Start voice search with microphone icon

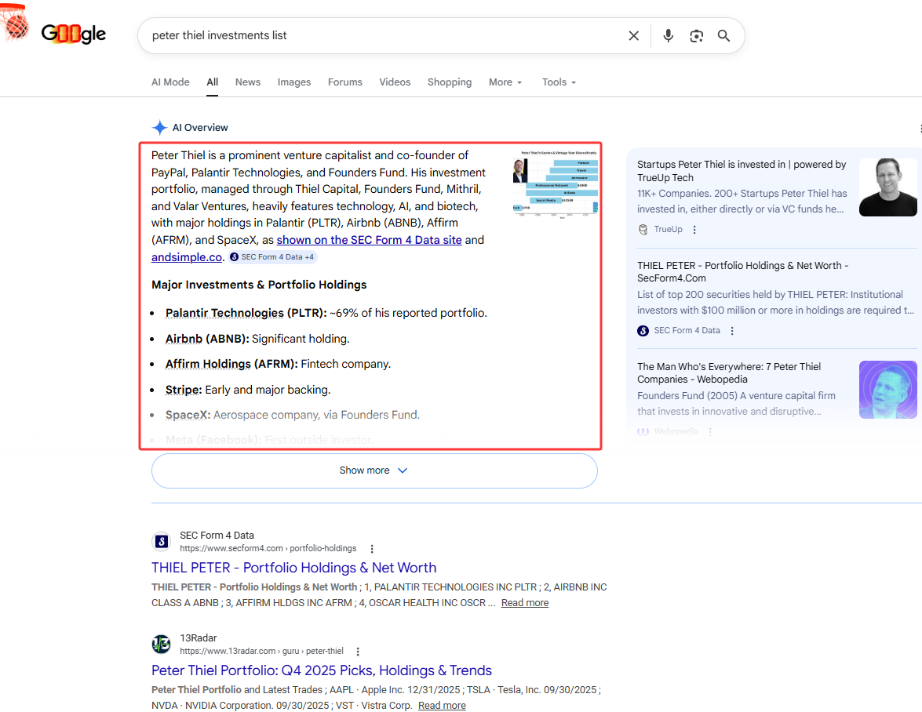668,36
